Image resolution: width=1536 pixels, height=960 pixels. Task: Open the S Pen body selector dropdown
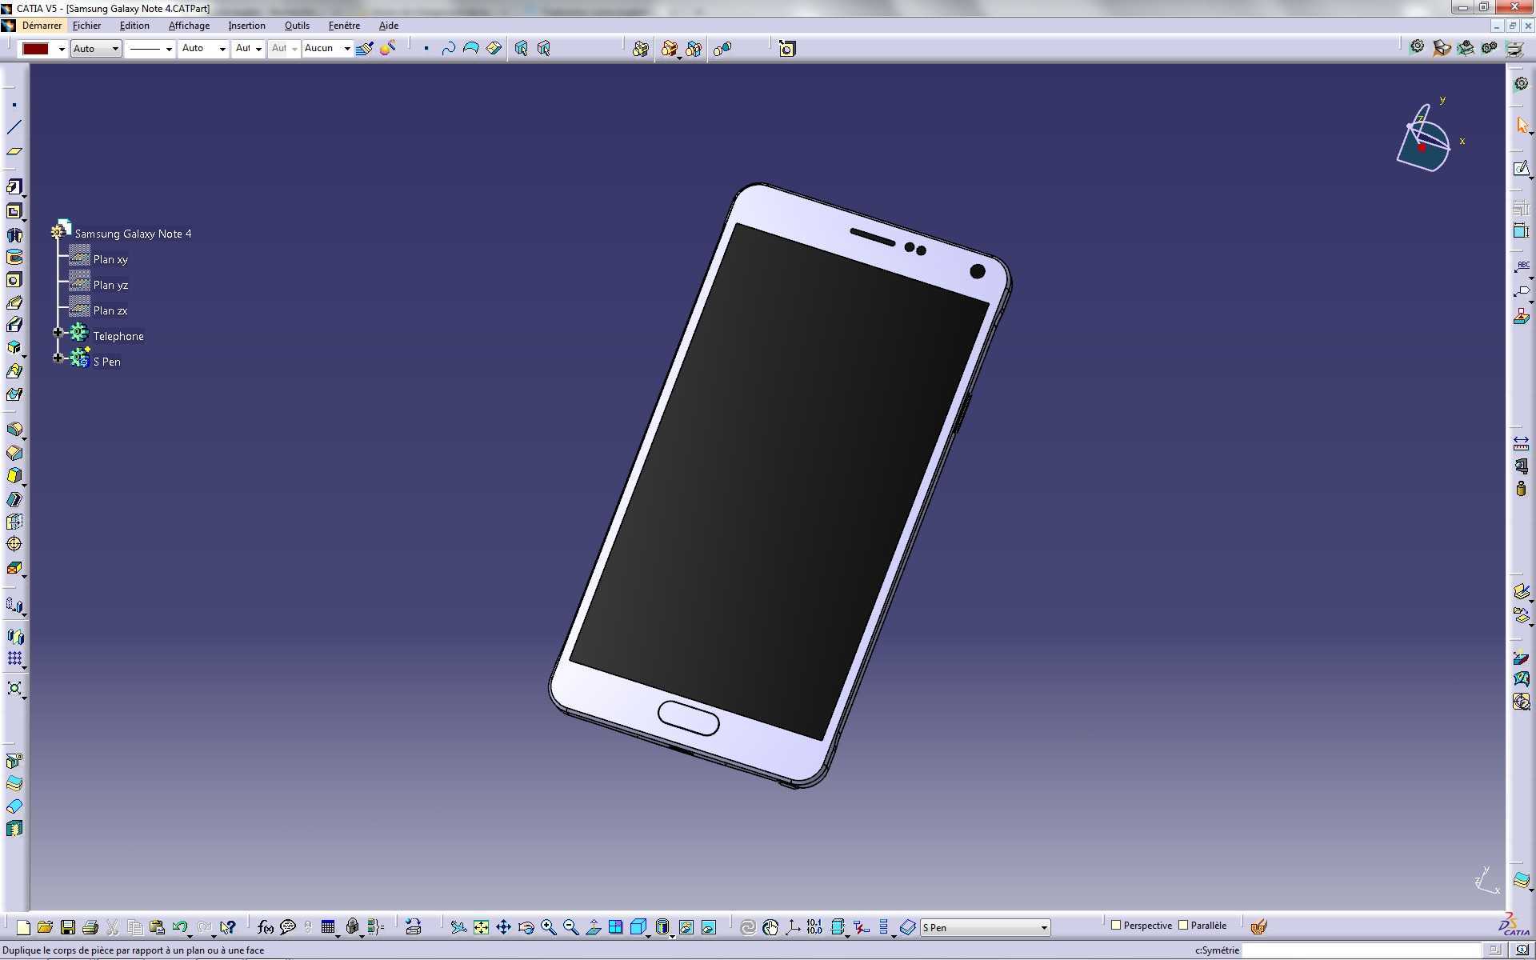[986, 927]
